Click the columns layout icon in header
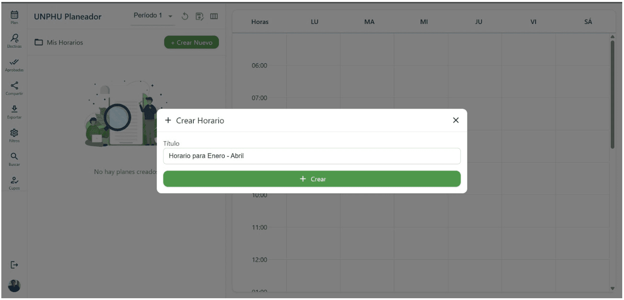Image resolution: width=624 pixels, height=300 pixels. (x=214, y=16)
